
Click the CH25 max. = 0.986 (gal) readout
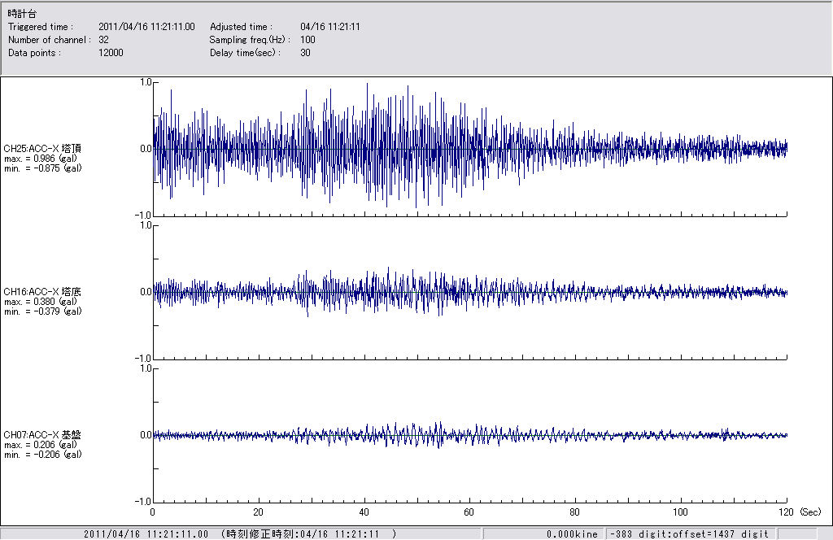coord(40,158)
